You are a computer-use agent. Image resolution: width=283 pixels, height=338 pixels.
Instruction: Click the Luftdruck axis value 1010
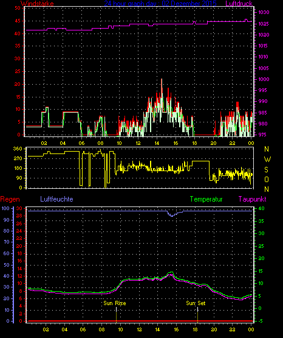[x=263, y=57]
